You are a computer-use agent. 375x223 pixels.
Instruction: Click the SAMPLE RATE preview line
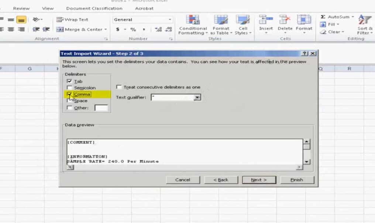(x=113, y=162)
